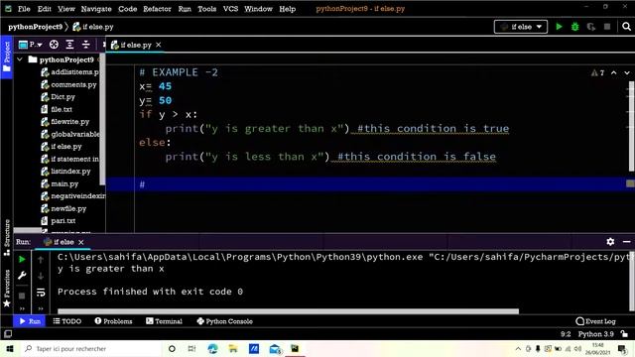Click pythonProject9 in the breadcrumb bar
The height and width of the screenshot is (357, 635).
coord(36,27)
